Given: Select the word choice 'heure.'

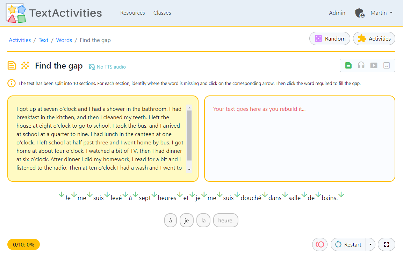Looking at the screenshot, I should [226, 220].
